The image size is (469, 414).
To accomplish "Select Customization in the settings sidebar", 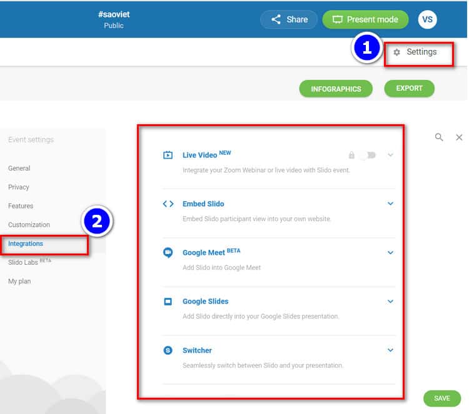I will (29, 225).
